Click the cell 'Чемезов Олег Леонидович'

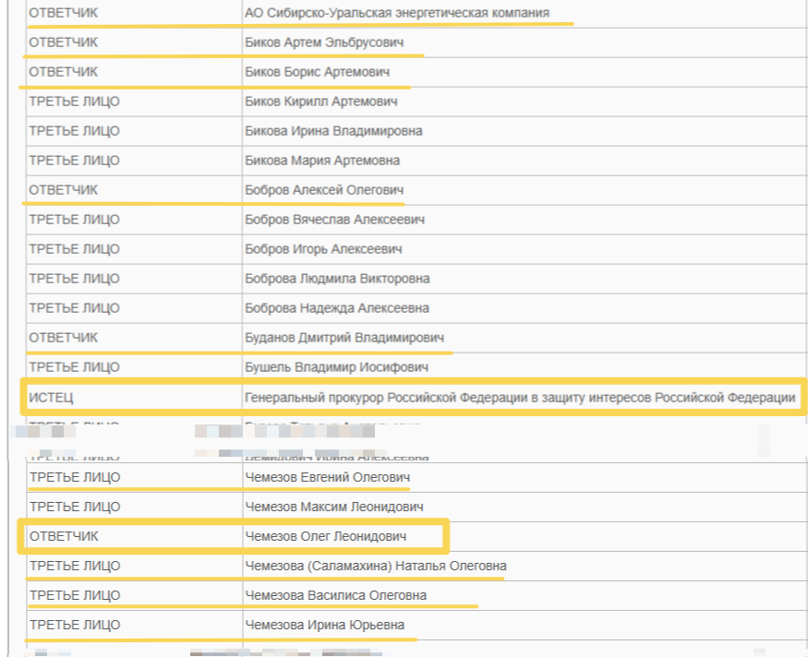326,536
